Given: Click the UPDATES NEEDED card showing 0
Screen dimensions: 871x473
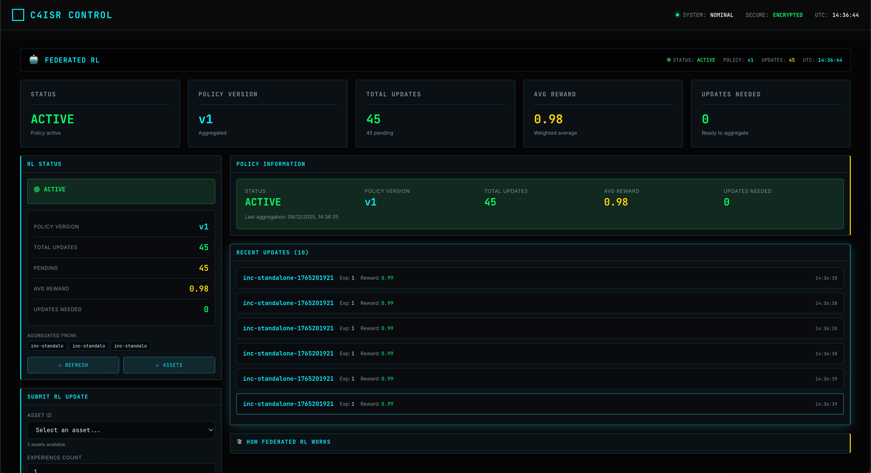Looking at the screenshot, I should point(771,113).
